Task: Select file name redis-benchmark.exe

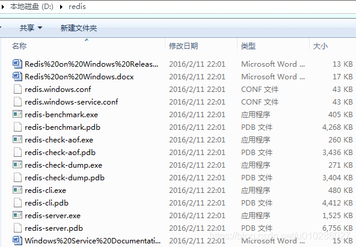Action: click(x=61, y=115)
